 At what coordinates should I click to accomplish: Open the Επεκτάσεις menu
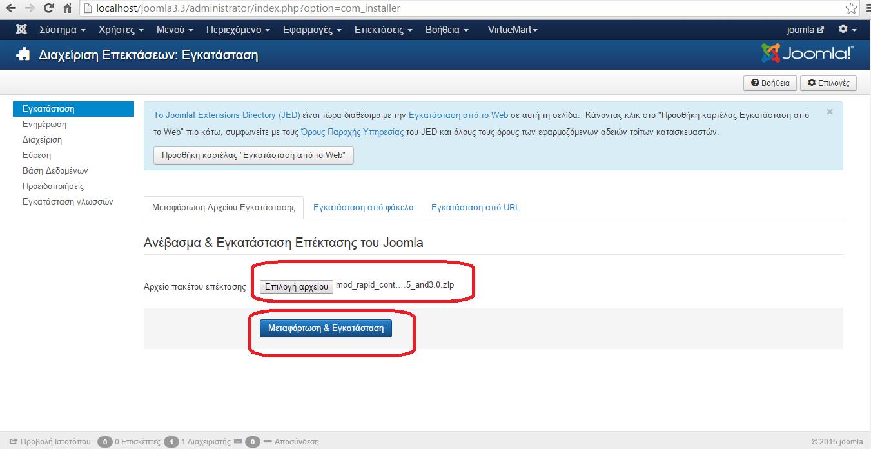pos(383,30)
